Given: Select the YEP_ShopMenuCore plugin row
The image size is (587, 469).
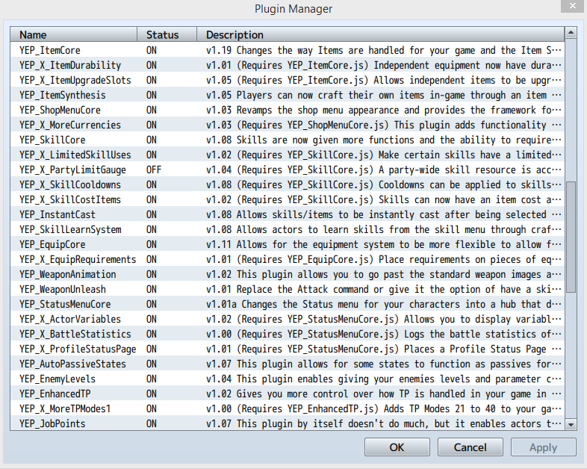Looking at the screenshot, I should (287, 110).
